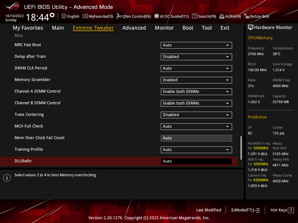This screenshot has height=223, width=298.
Task: Click the DRAM CLK Period label
Action: tap(31, 68)
